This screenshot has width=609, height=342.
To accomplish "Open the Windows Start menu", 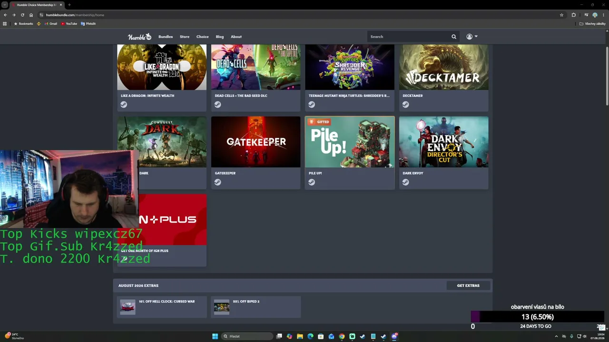I will point(215,336).
